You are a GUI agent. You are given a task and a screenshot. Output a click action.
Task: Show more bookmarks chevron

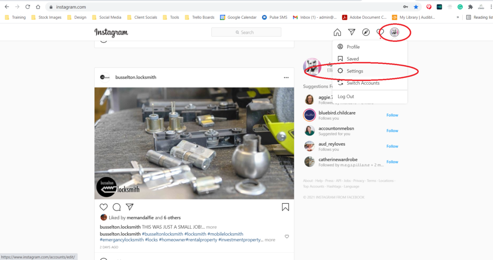coord(458,17)
